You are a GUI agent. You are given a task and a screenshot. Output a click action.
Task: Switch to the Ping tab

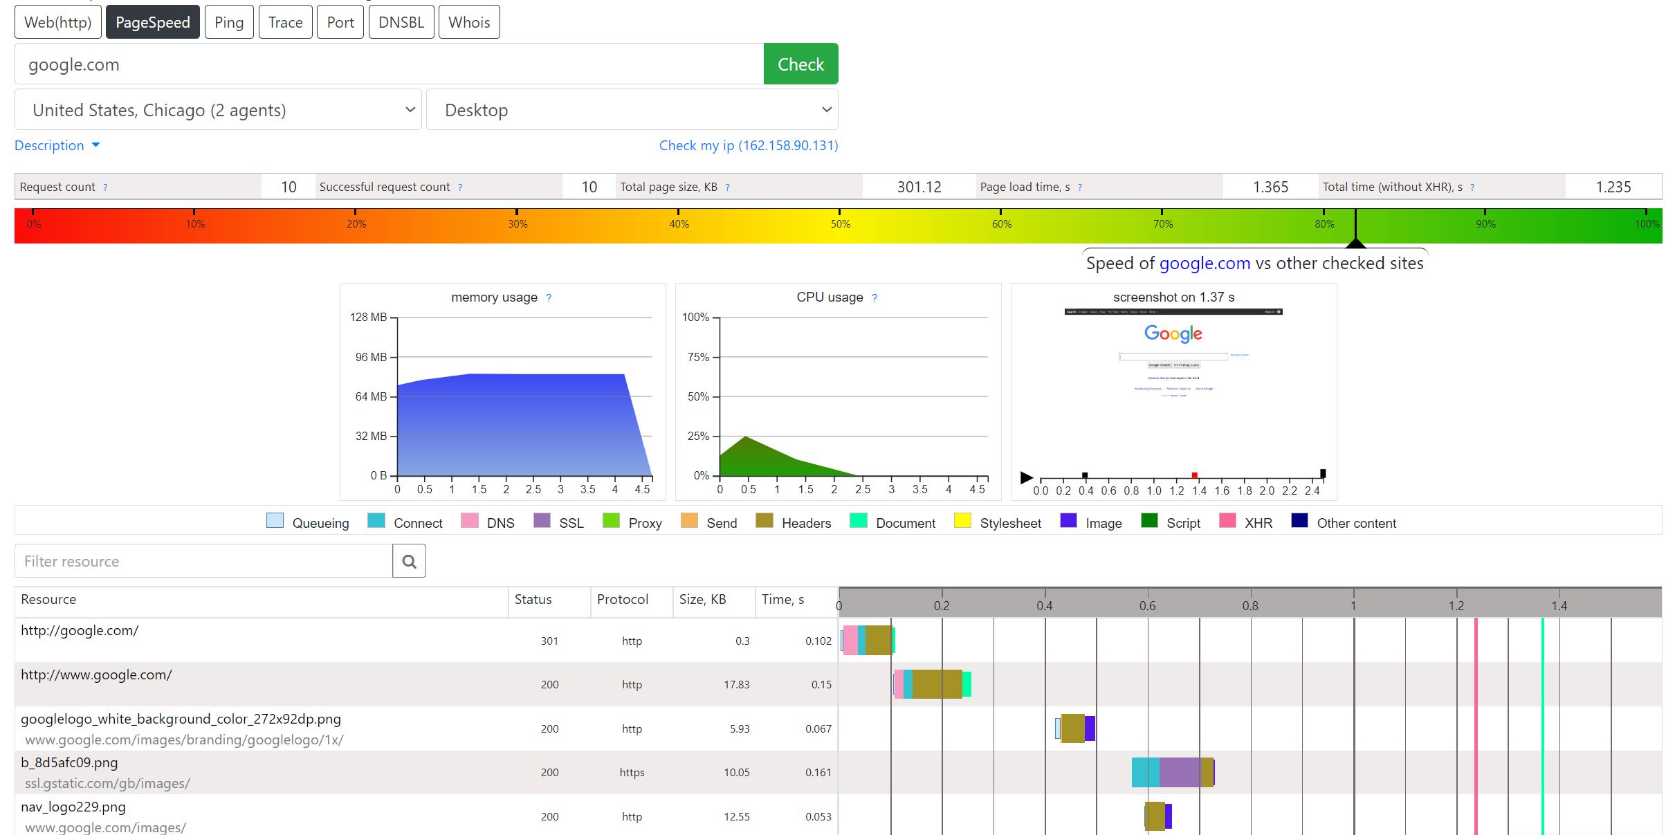tap(229, 22)
